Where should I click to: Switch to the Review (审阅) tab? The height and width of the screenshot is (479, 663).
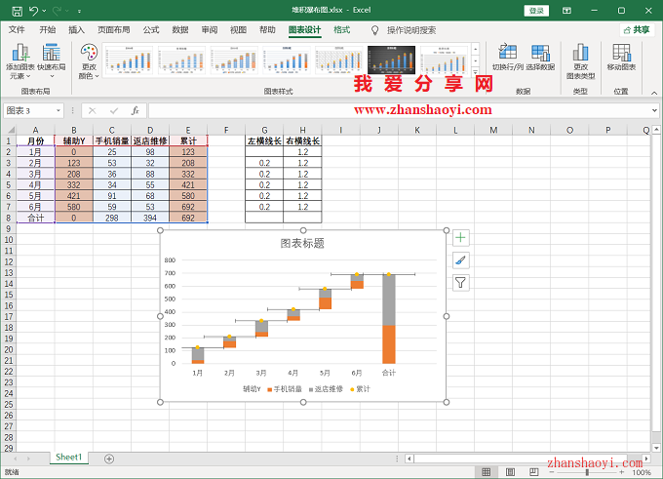pyautogui.click(x=210, y=29)
